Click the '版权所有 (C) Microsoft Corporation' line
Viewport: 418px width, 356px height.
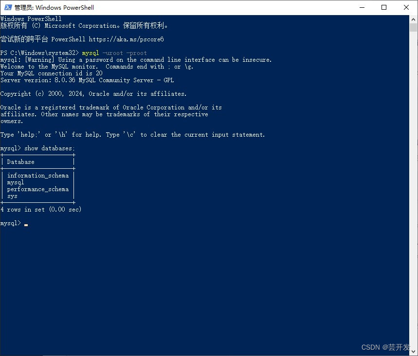[84, 26]
